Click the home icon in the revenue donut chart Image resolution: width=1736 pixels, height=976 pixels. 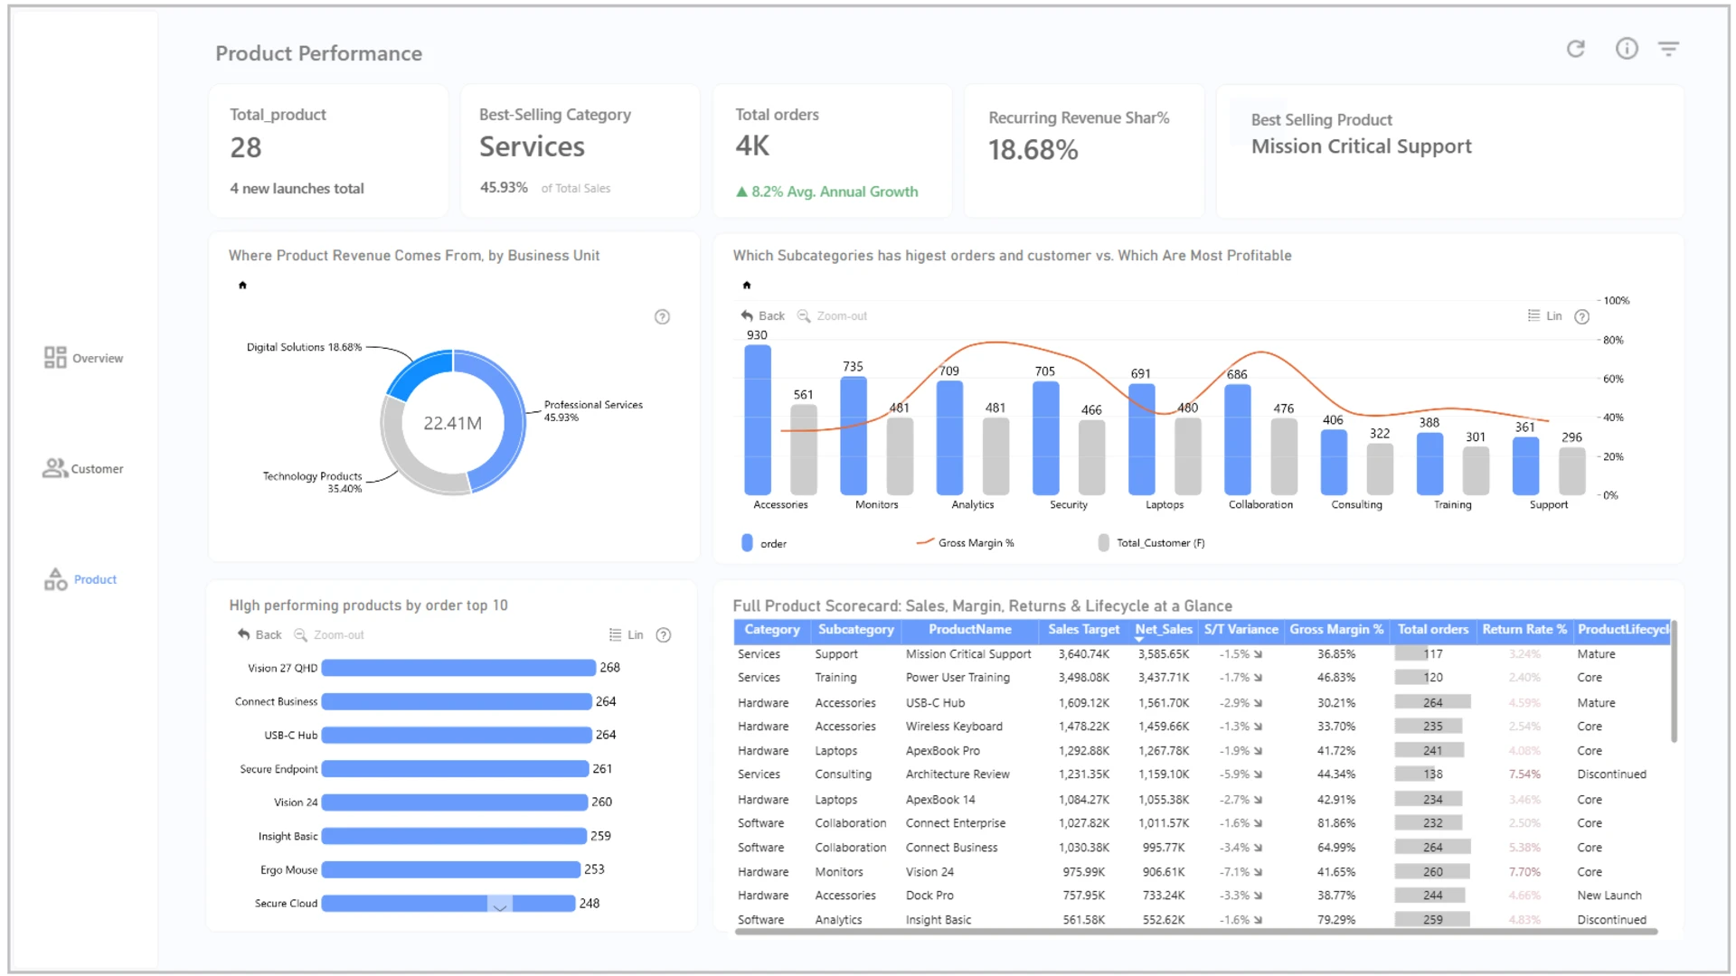pyautogui.click(x=242, y=286)
